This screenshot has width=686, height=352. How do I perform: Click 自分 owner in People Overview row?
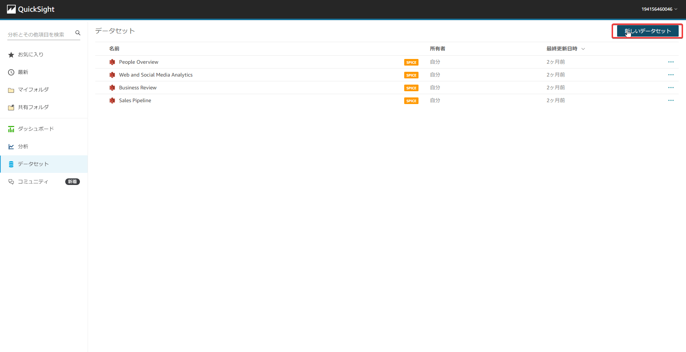tap(435, 62)
